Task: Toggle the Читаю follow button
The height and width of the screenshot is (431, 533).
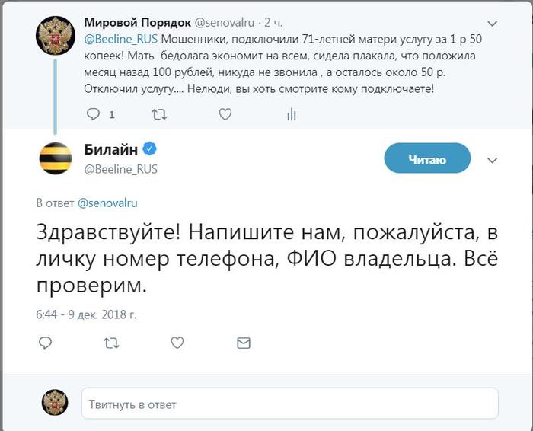Action: (x=427, y=159)
